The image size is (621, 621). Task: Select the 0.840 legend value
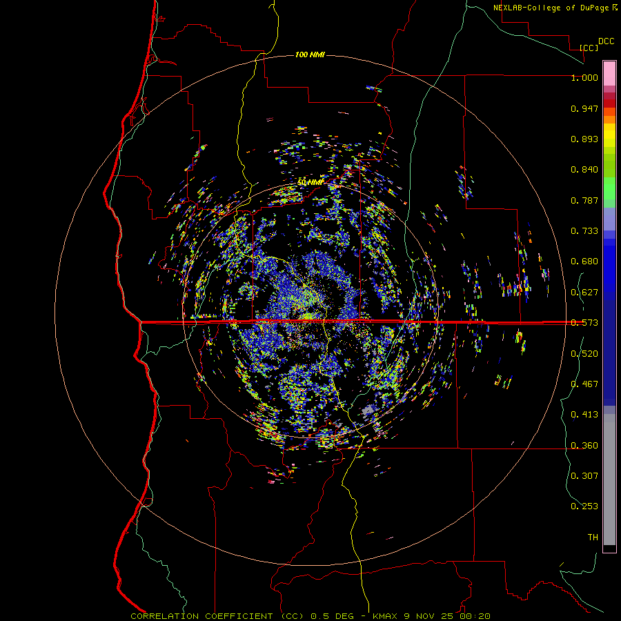[x=584, y=170]
